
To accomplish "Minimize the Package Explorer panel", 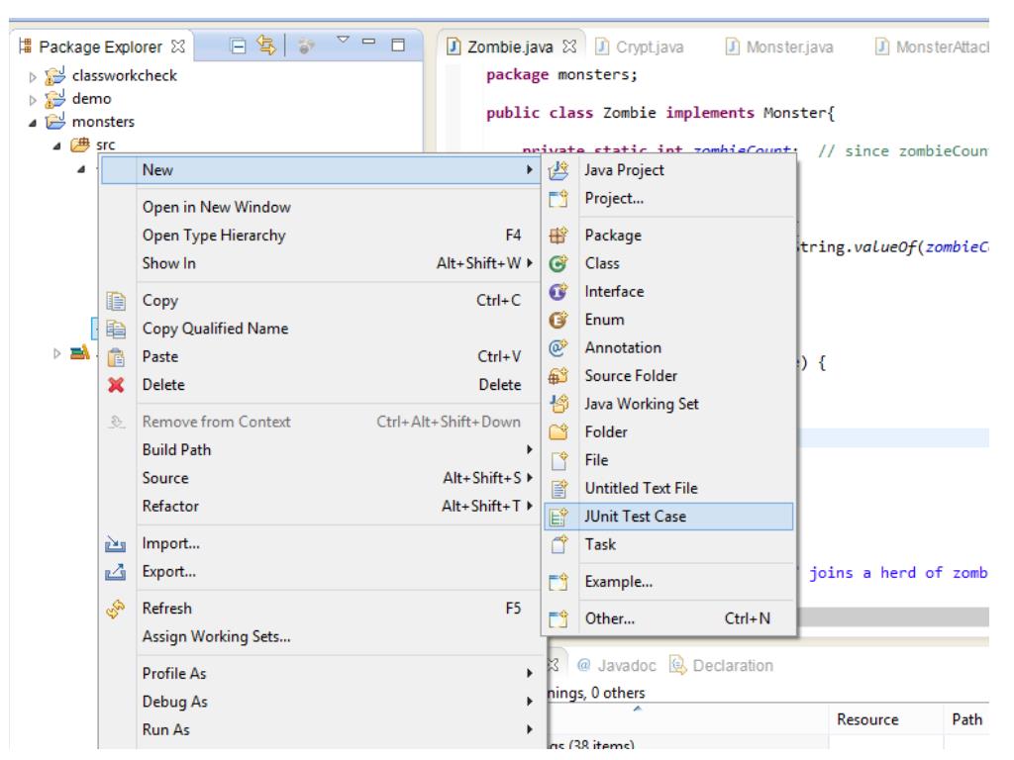I will (369, 42).
